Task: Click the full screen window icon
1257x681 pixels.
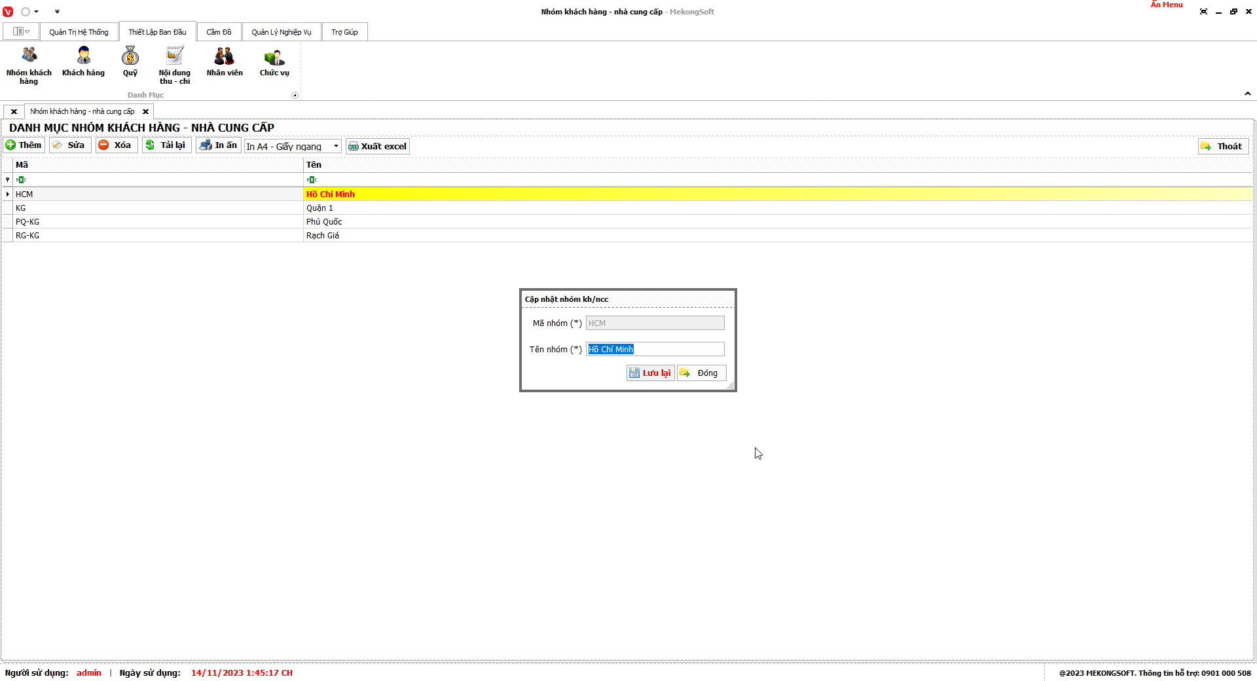Action: (1203, 12)
